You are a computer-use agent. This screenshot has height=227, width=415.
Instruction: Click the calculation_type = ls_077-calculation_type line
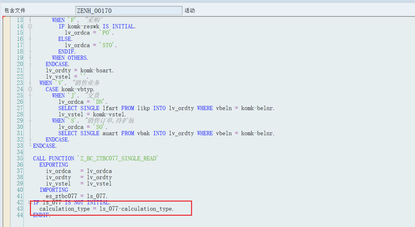(106, 209)
